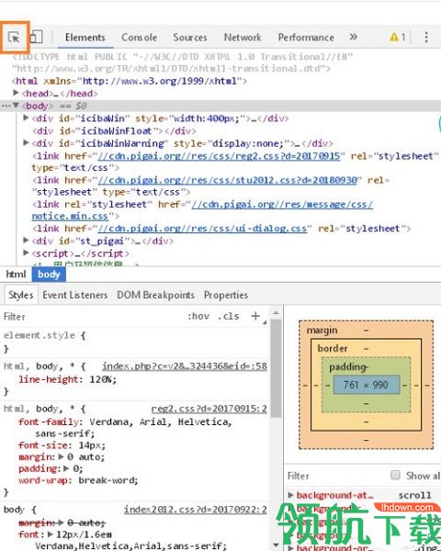Expand the script element node
The width and height of the screenshot is (441, 551).
point(26,253)
